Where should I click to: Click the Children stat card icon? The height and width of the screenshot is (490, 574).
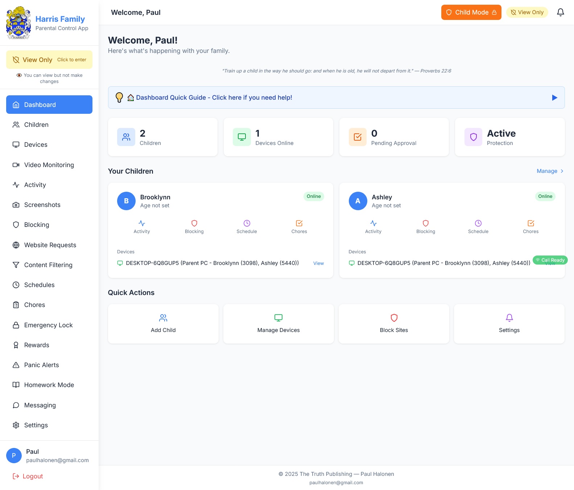click(x=126, y=137)
